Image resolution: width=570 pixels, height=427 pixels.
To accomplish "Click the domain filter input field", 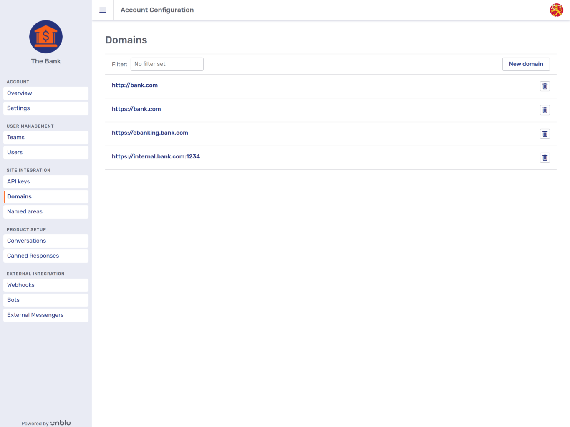I will click(x=167, y=64).
